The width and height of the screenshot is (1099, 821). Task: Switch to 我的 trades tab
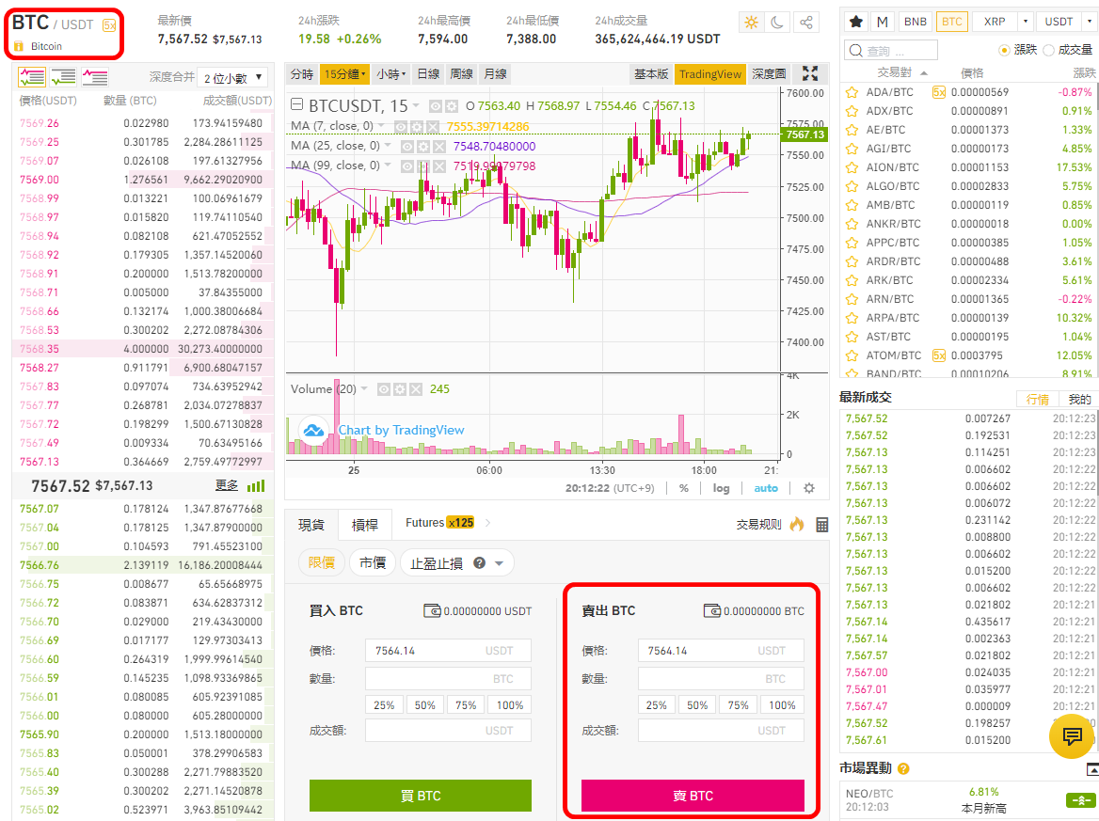1078,400
